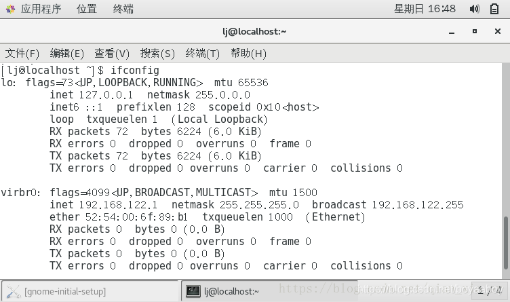Minimize the lj@localhost terminal window

point(452,32)
